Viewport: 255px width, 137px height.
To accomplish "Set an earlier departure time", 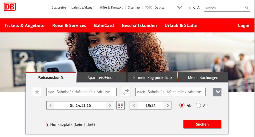I will click(134, 106).
